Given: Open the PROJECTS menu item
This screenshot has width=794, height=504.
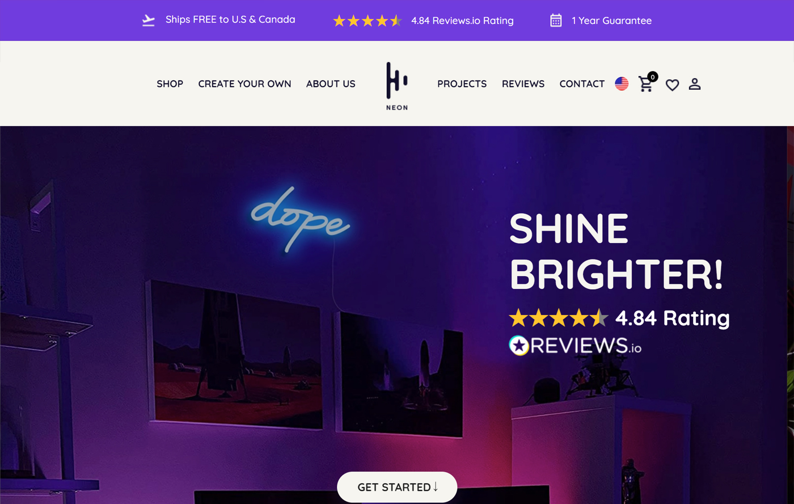Looking at the screenshot, I should (x=462, y=84).
